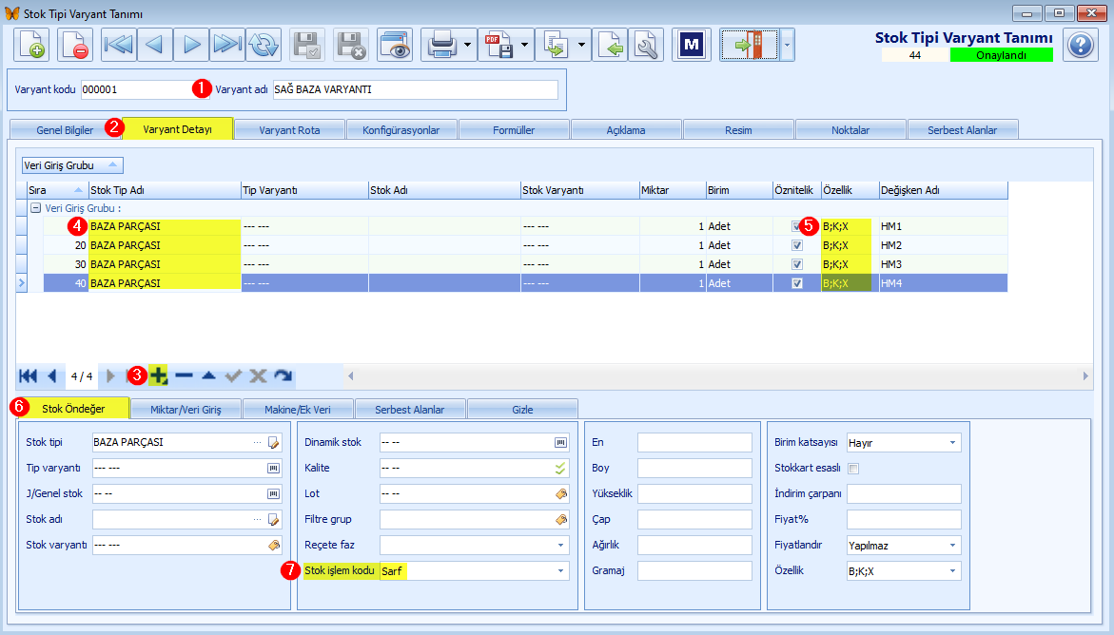The width and height of the screenshot is (1114, 635).
Task: Click the Varyant adı input field
Action: [x=415, y=89]
